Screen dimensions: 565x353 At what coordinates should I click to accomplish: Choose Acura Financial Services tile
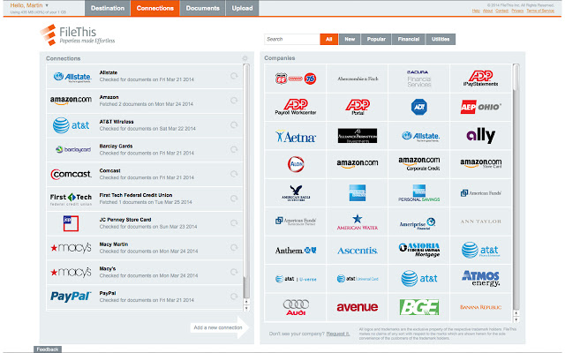[419, 79]
